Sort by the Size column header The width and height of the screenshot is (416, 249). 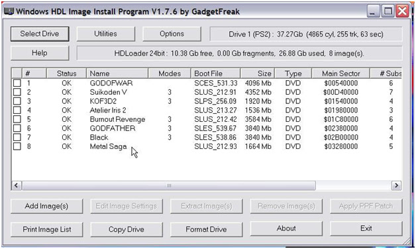coord(258,74)
